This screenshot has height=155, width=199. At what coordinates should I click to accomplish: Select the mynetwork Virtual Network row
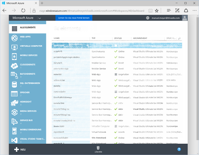coord(117,132)
